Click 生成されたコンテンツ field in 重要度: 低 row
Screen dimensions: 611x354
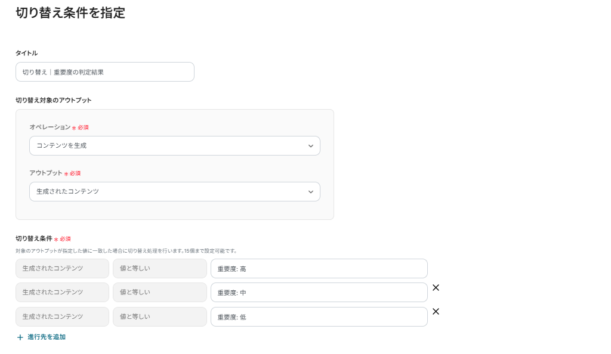click(62, 316)
